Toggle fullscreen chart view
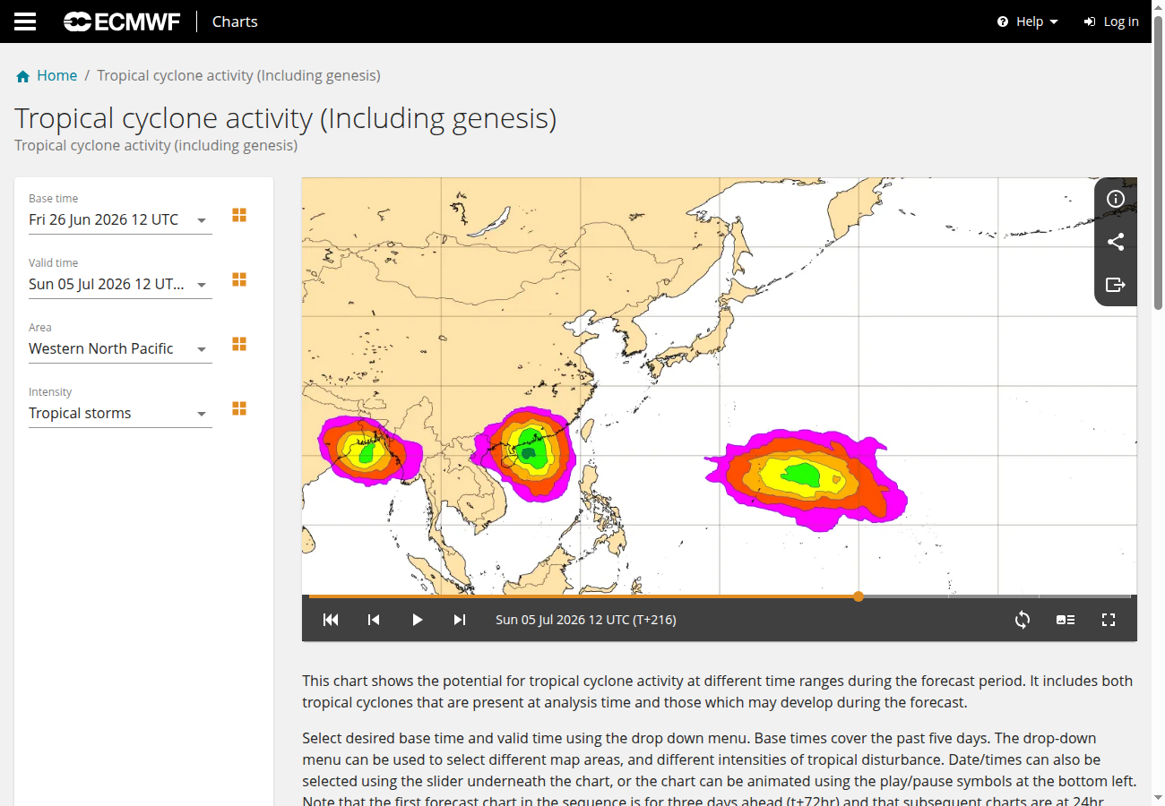 (x=1109, y=620)
